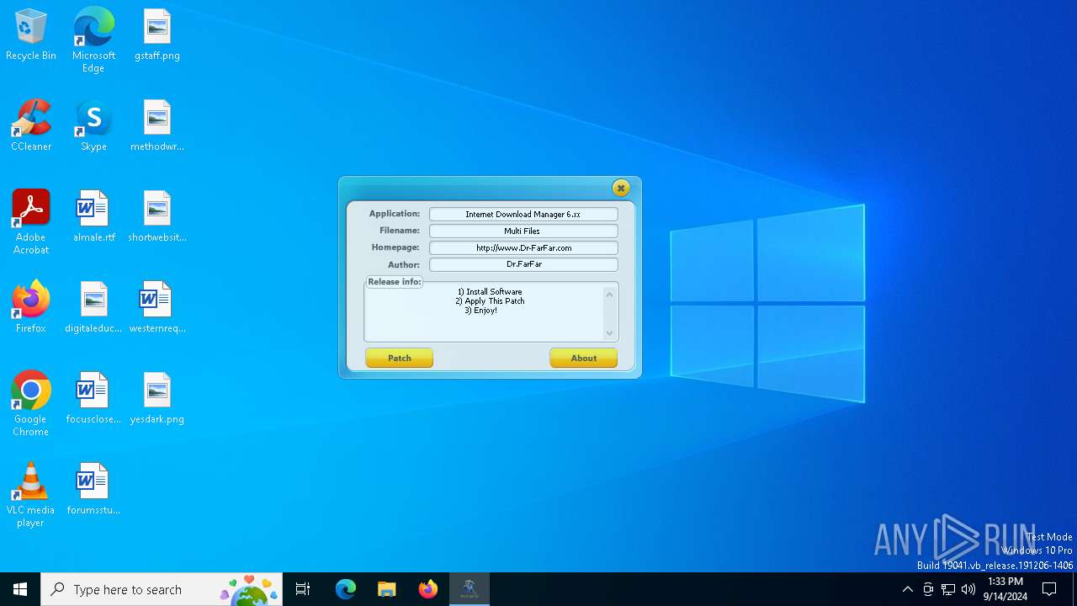
Task: Open the Windows Start menu
Action: pos(20,589)
